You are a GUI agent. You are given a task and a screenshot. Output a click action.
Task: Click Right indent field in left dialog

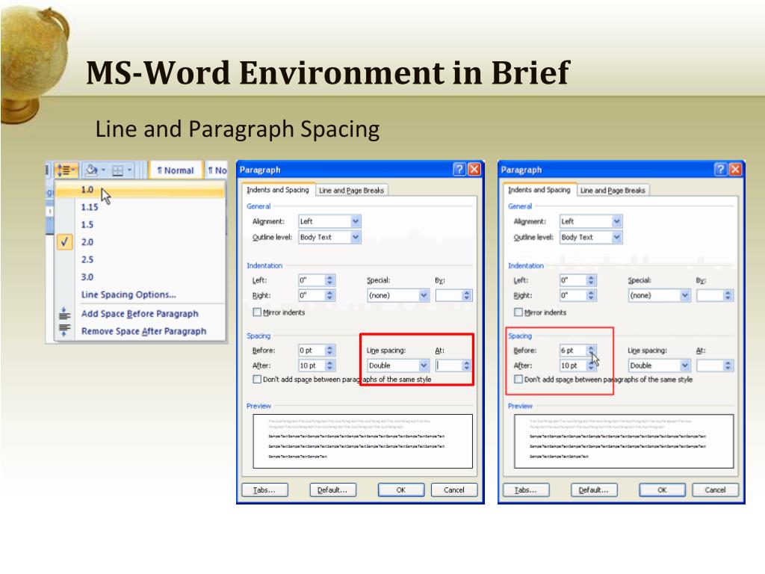(x=312, y=295)
